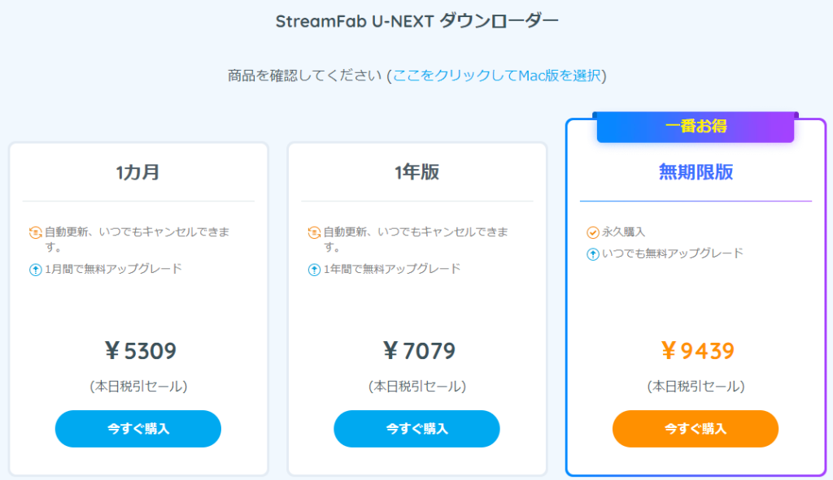
Task: Click the orange ¥9439 price
Action: 697,351
